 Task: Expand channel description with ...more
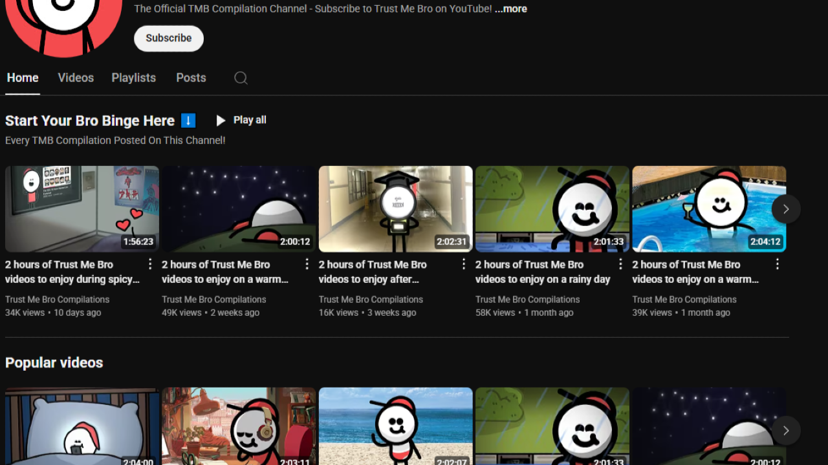pyautogui.click(x=511, y=9)
